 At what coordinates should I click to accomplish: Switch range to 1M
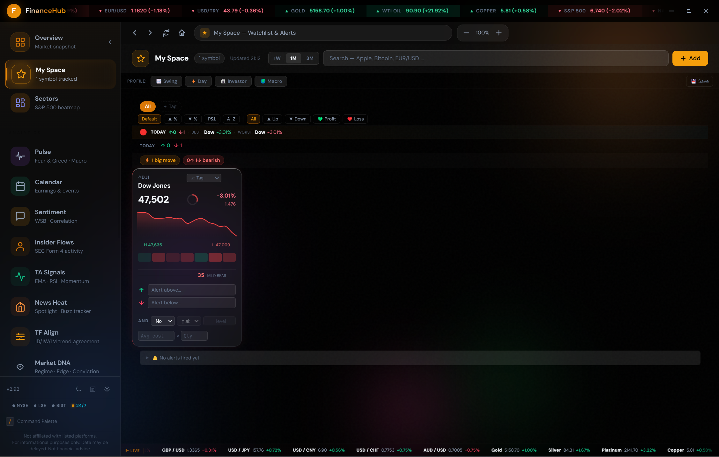point(293,58)
